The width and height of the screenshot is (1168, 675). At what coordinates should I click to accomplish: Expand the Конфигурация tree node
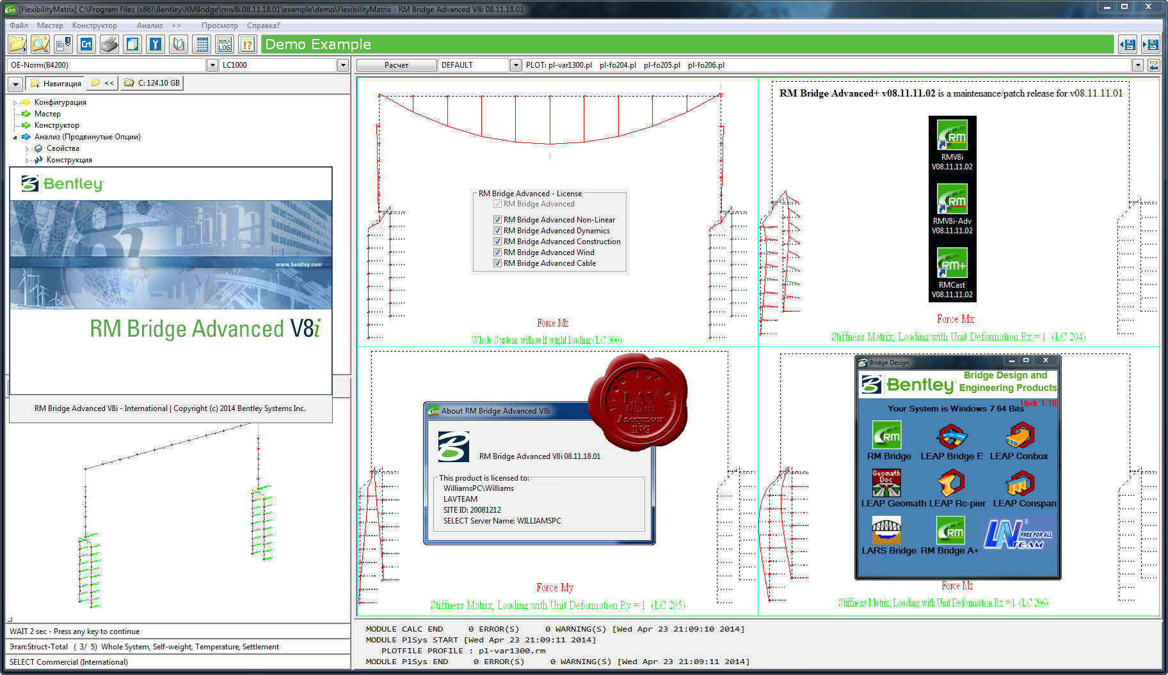(x=15, y=102)
